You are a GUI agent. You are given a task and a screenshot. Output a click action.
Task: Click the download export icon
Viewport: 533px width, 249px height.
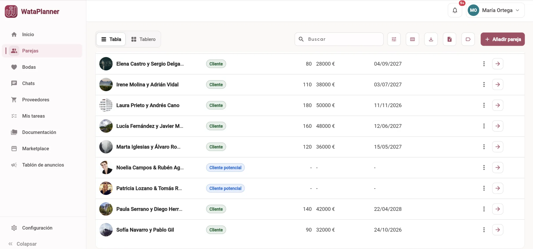(431, 39)
